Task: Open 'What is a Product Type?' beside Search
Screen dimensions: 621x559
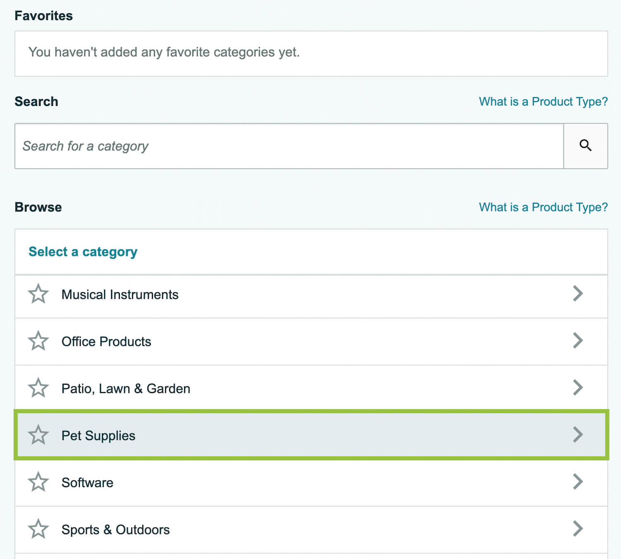Action: [x=543, y=101]
